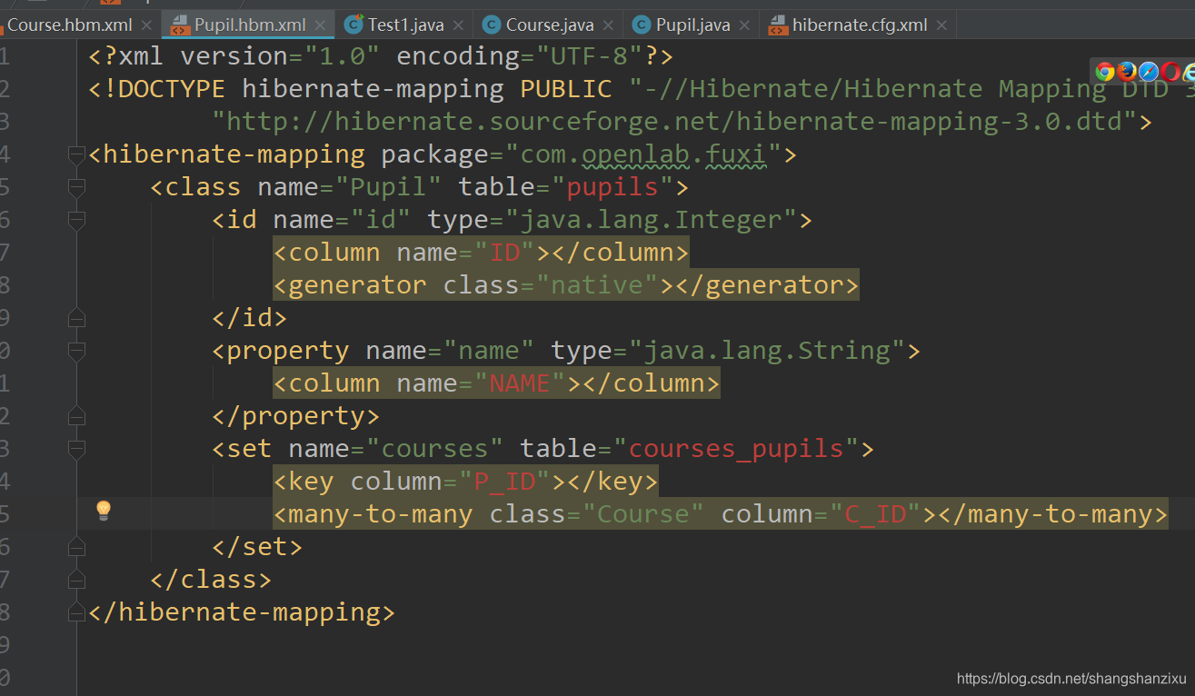Viewport: 1195px width, 696px height.
Task: Fold the id name="id" element
Action: point(76,221)
